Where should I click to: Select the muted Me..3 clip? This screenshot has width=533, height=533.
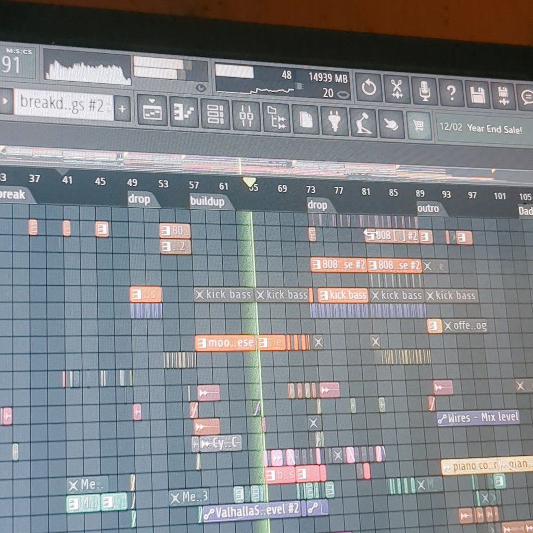coord(189,498)
